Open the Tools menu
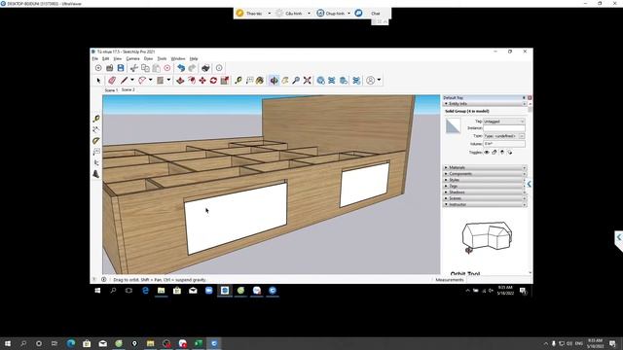The image size is (623, 350). click(x=163, y=58)
